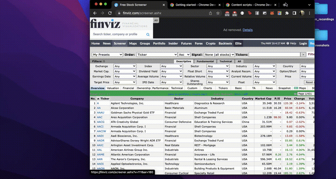Open Maps in the navigation bar
336x179 pixels.
pos(133,43)
